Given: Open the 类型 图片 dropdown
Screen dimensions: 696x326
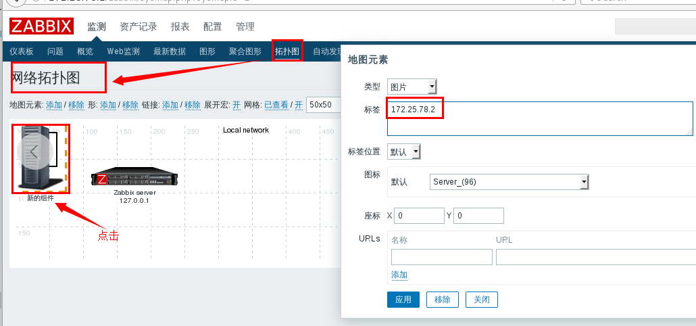Looking at the screenshot, I should (x=412, y=87).
